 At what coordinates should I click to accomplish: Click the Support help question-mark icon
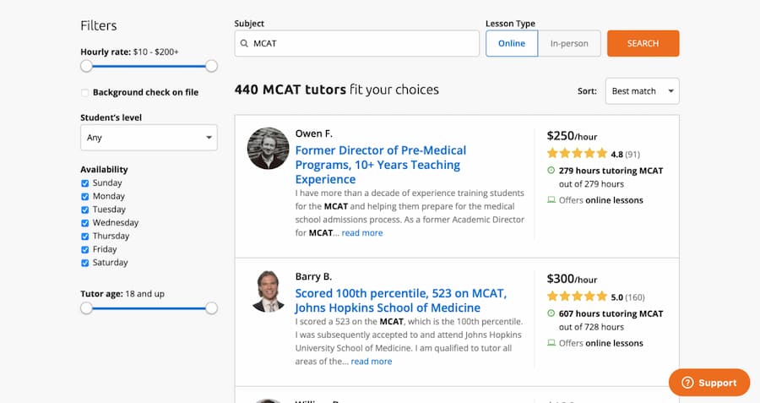(687, 383)
